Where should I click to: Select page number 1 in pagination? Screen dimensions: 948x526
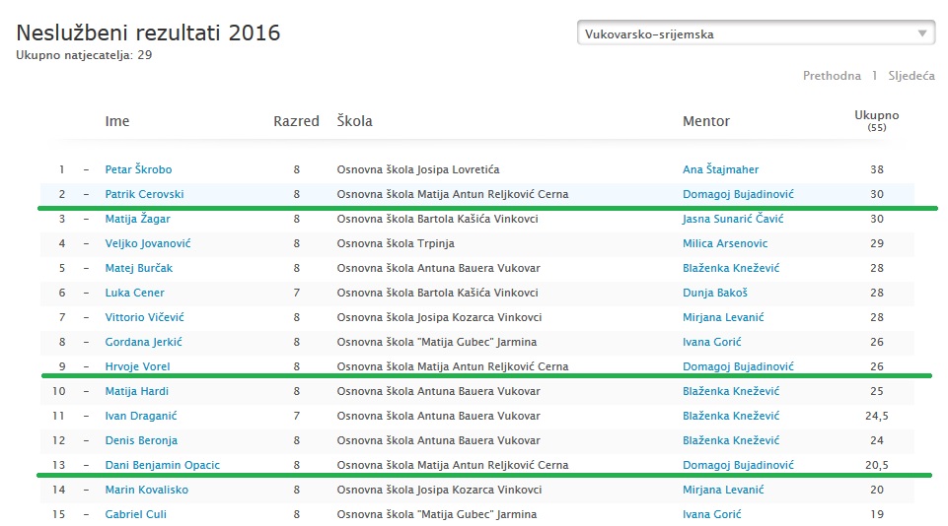[874, 76]
